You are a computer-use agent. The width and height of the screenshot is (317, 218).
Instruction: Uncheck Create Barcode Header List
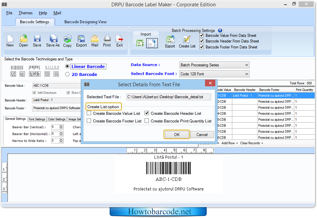147,113
